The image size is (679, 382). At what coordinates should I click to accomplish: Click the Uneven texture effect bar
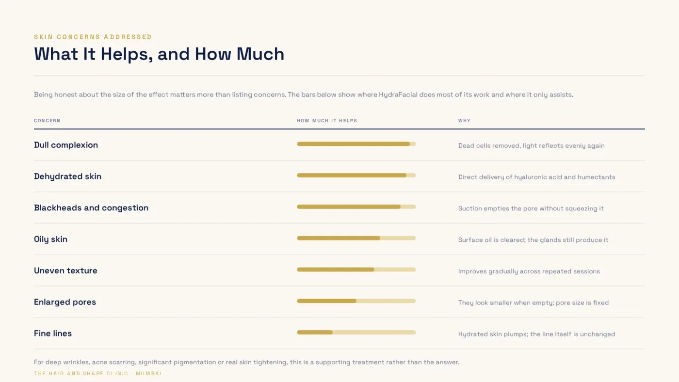coord(356,270)
